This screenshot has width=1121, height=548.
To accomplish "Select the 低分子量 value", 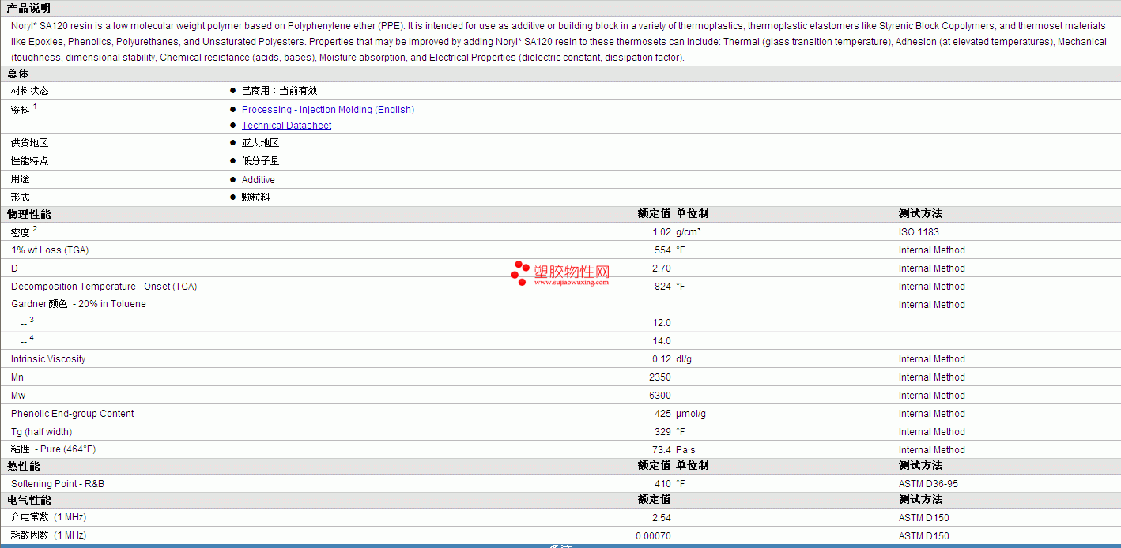I will pos(261,161).
